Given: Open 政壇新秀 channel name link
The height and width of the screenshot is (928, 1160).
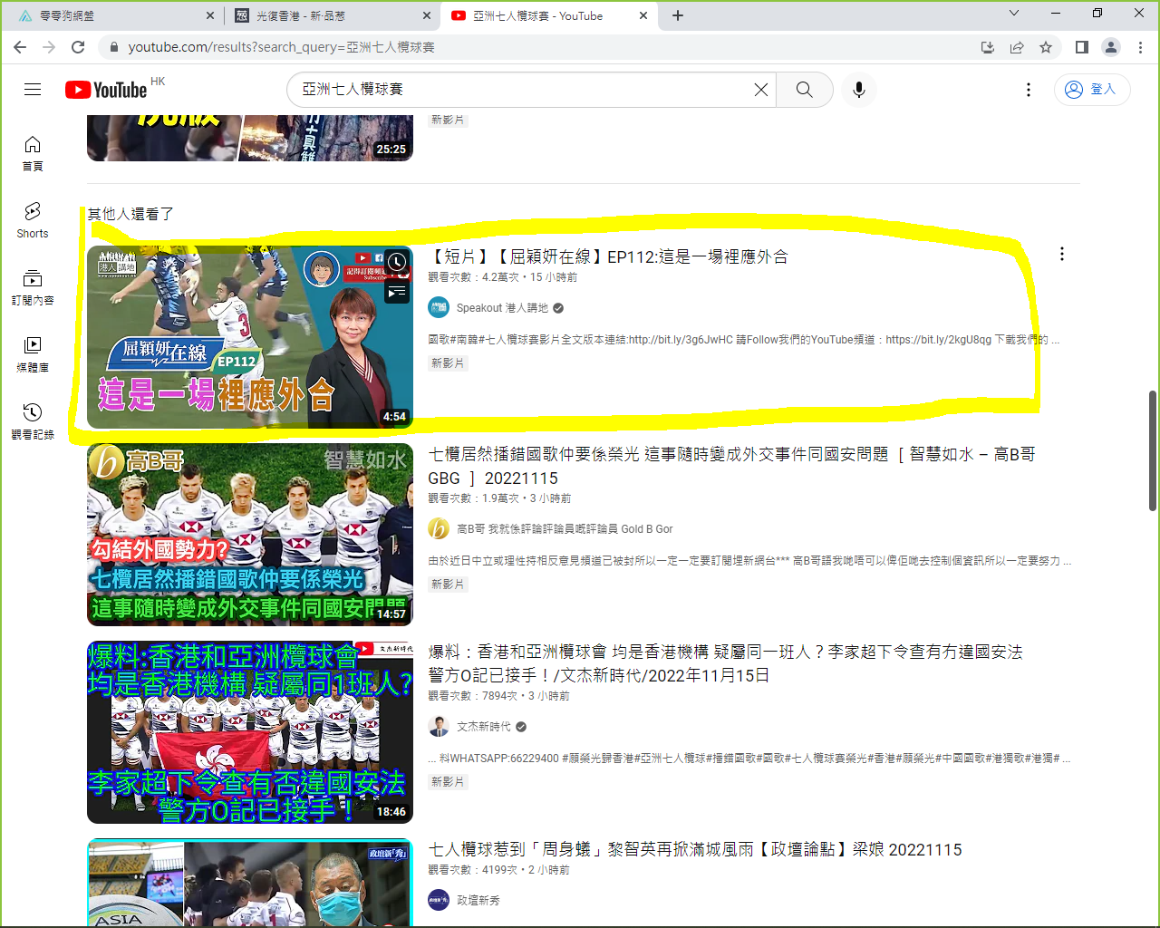Looking at the screenshot, I should coord(478,901).
